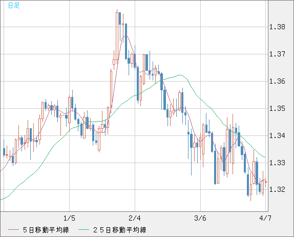Click the green 25-day average legend swatch
This screenshot has height=237, width=294.
(83, 230)
